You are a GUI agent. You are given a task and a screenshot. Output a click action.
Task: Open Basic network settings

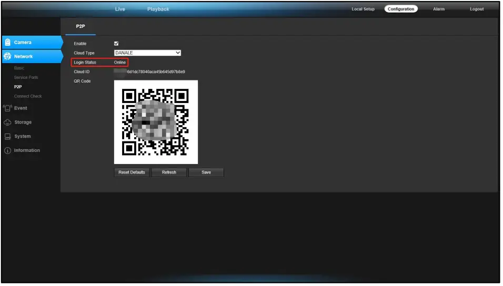[x=19, y=68]
